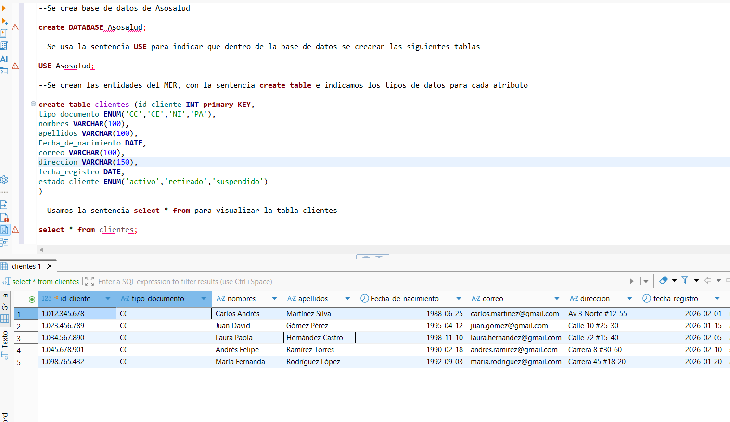Open the AI assistant icon
This screenshot has height=422, width=730.
[4, 58]
